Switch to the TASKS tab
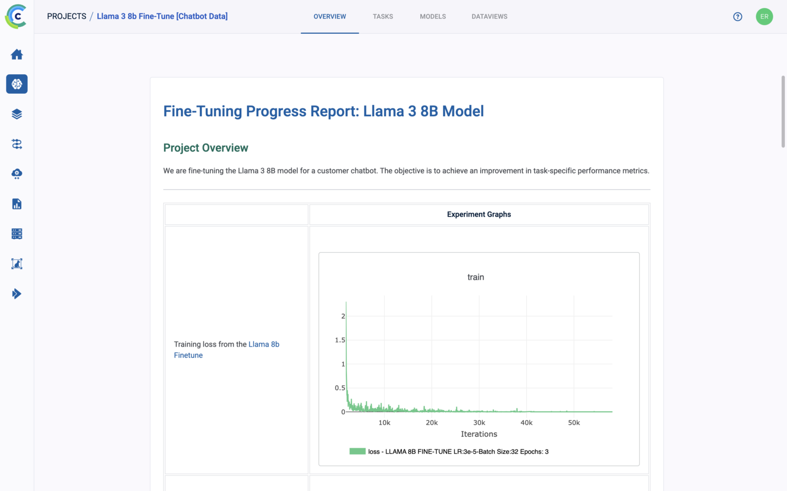 383,16
